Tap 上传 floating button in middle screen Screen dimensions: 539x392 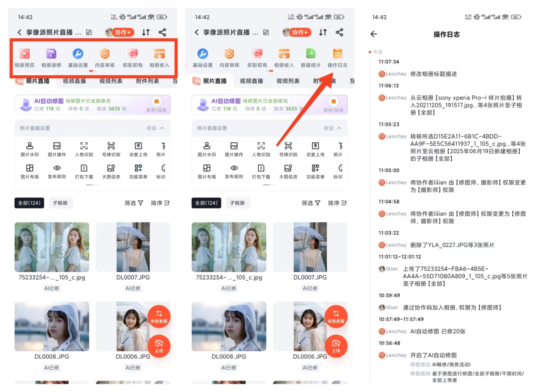(x=336, y=346)
